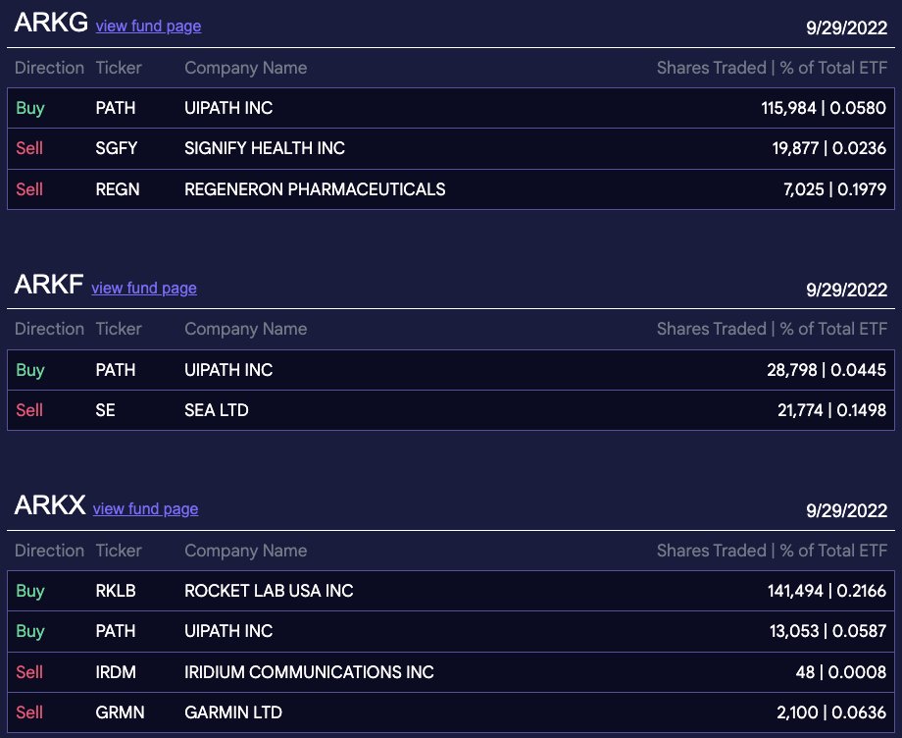
Task: Select the RKLB ticker cell
Action: (x=116, y=591)
